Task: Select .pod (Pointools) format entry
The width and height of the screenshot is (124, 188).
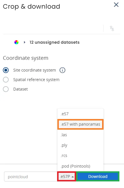Action: [80, 166]
